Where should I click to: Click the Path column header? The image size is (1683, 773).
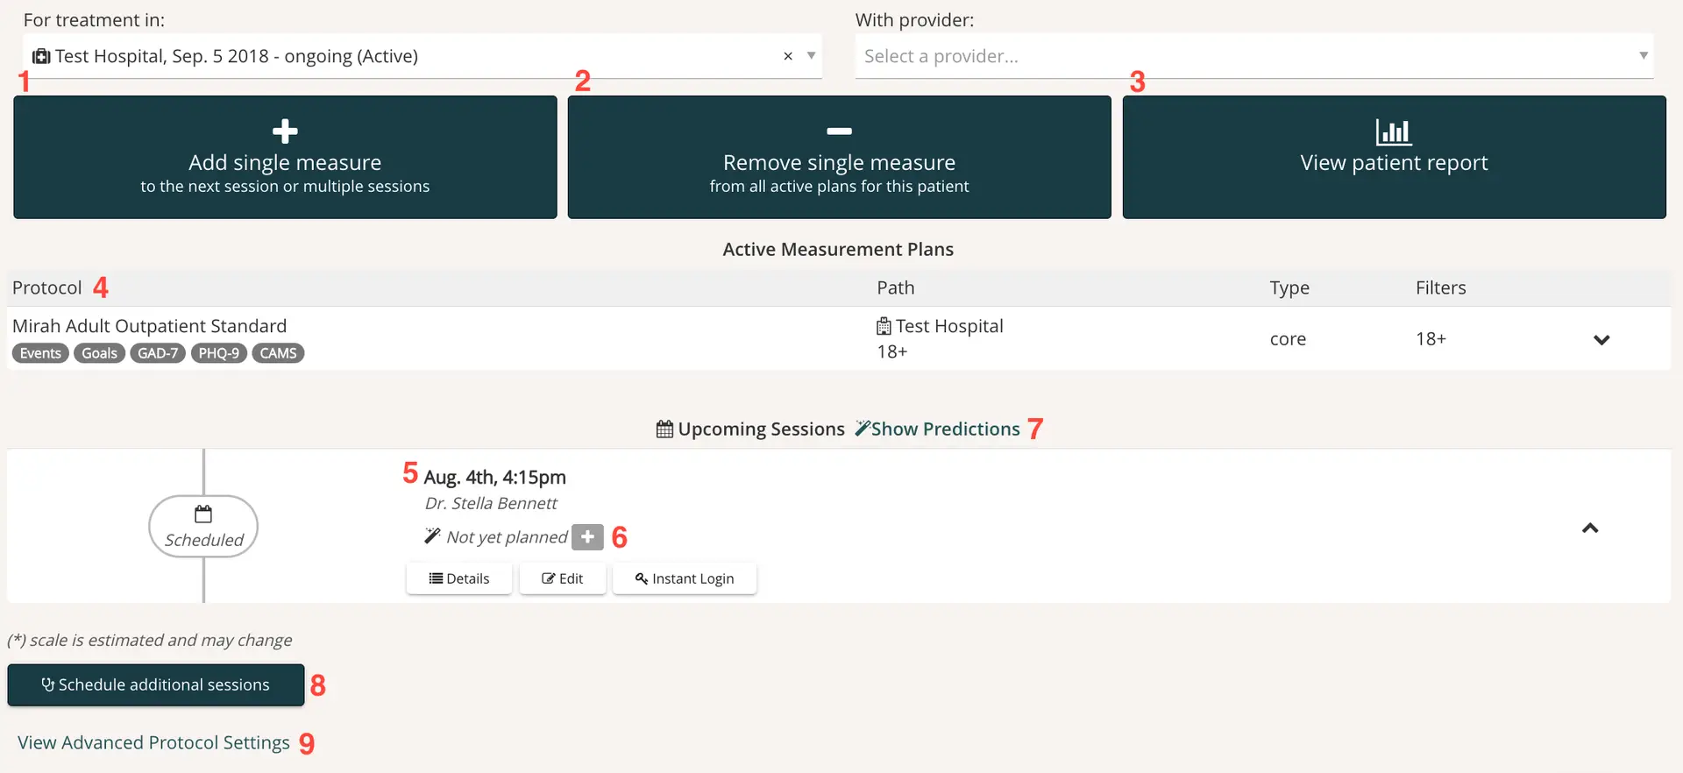[x=896, y=287]
